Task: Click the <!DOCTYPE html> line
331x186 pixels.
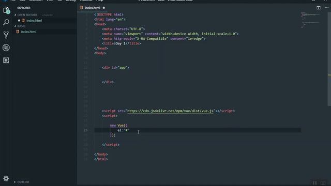Action: pyautogui.click(x=109, y=14)
